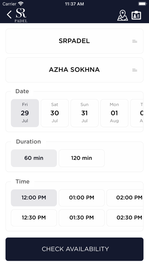Image resolution: width=149 pixels, height=265 pixels.
Task: Tap the CHECK AVAILABILITY button
Action: [74, 249]
